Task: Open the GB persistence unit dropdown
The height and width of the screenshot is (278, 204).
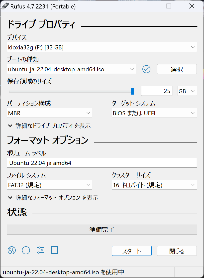Action: click(187, 91)
